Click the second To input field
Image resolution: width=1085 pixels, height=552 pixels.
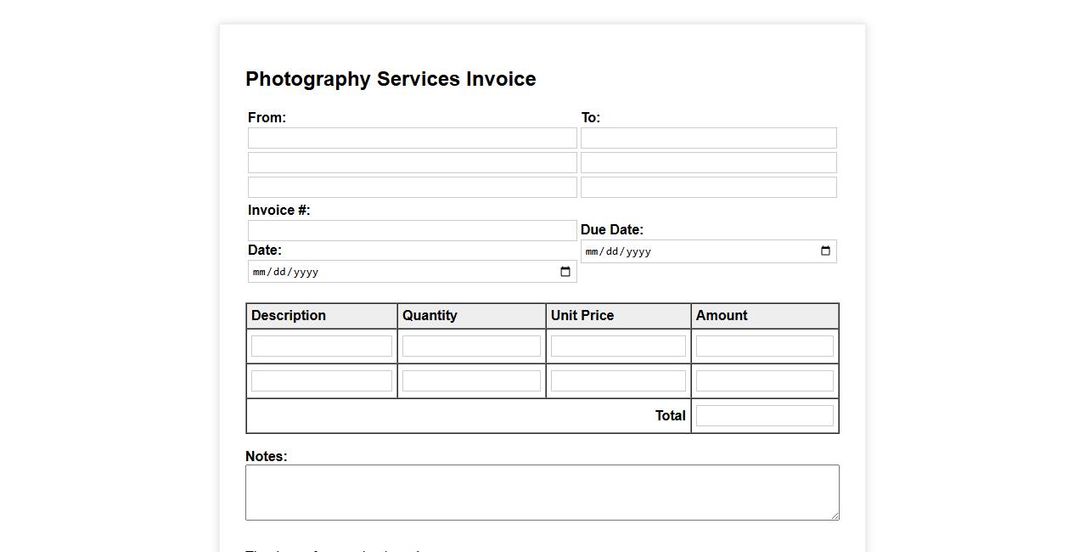click(708, 163)
